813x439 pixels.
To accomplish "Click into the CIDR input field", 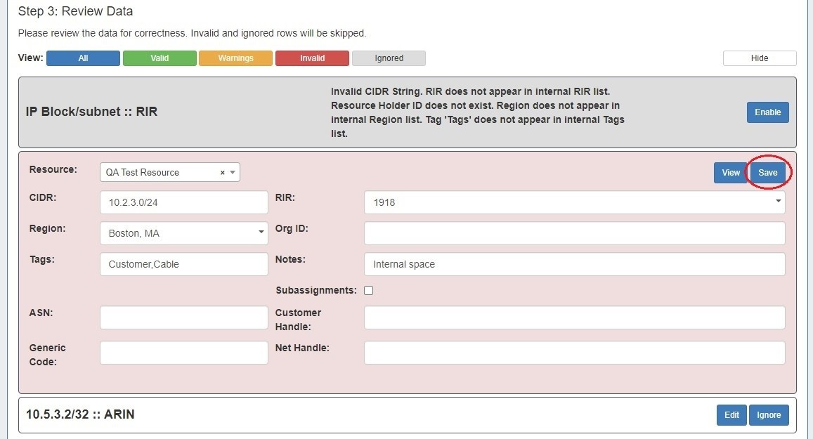I will tap(183, 202).
